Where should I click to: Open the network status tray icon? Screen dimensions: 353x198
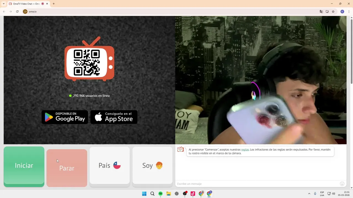click(x=329, y=194)
